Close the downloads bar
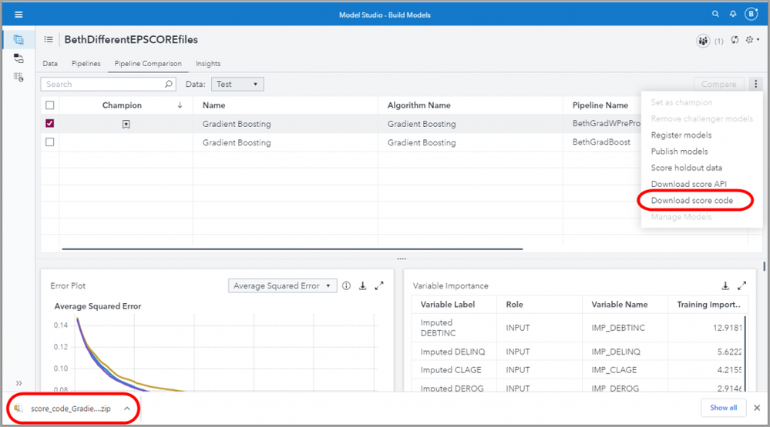The image size is (770, 427). [757, 408]
